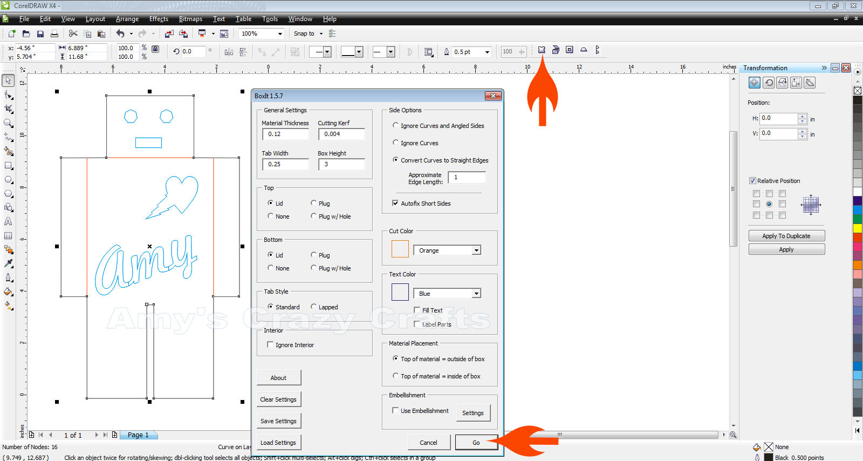Click the Cancel button in BoxIt
Viewport: 863px width, 461px height.
[429, 443]
